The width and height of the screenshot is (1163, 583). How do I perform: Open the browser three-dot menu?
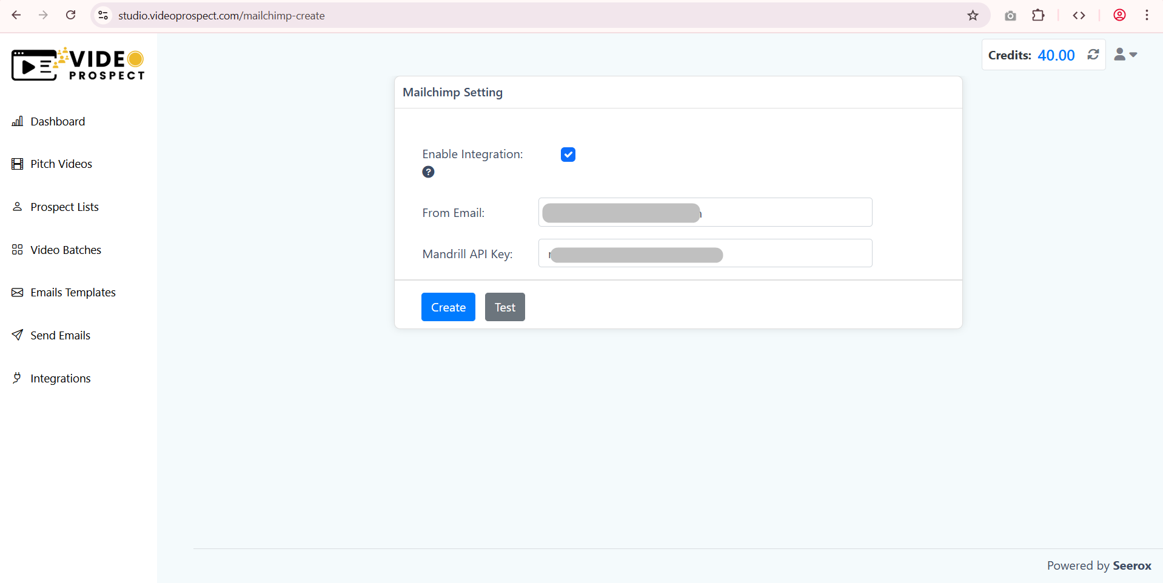(x=1147, y=15)
